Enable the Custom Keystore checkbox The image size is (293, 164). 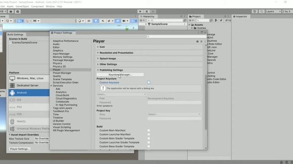pos(148,82)
